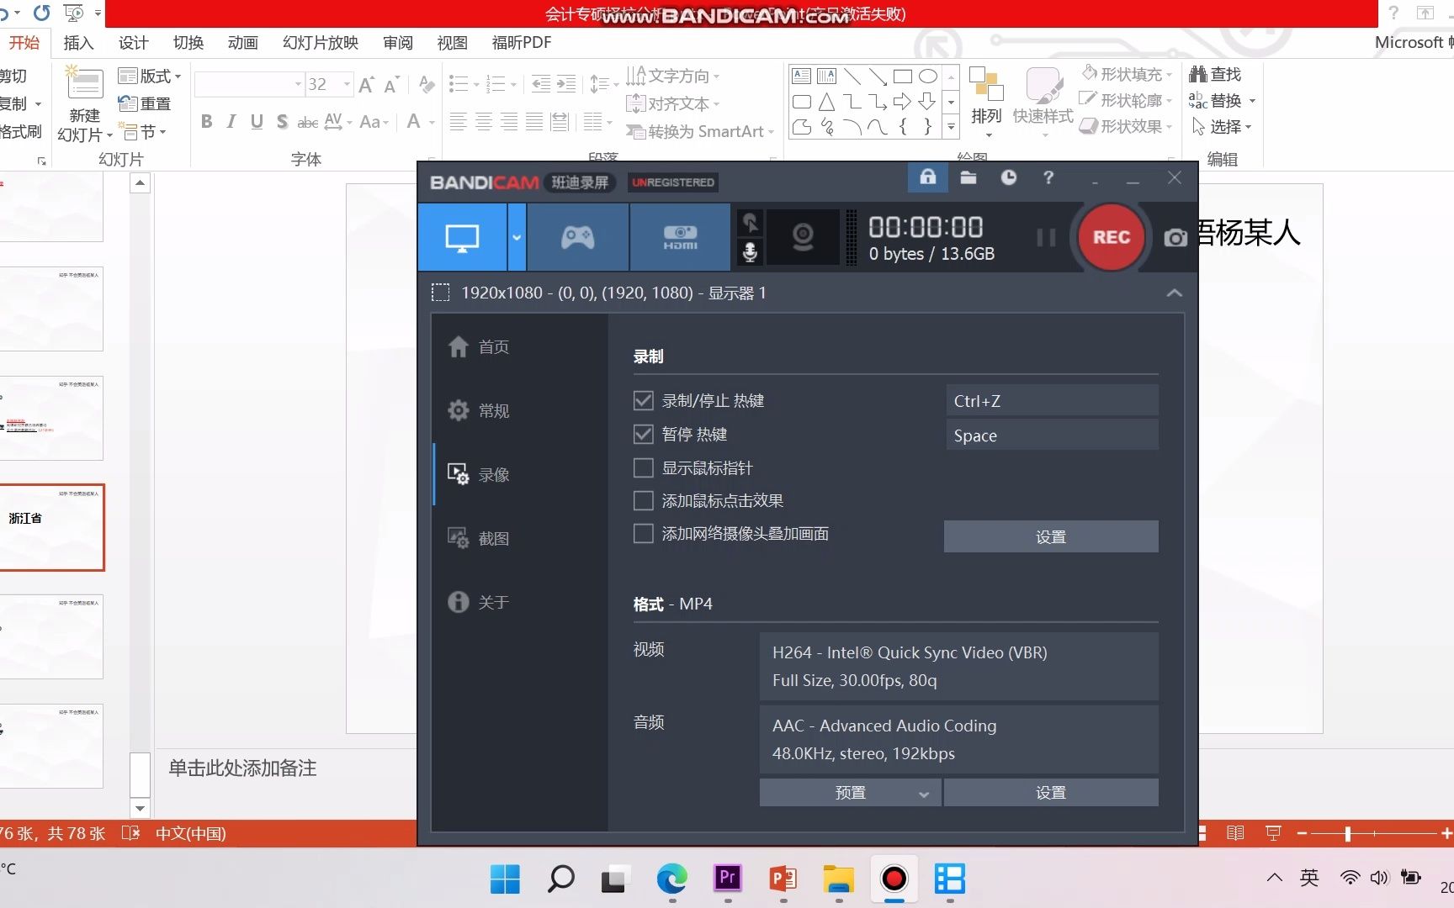The height and width of the screenshot is (908, 1454).
Task: Click Bandicam lock icon in title bar
Action: click(x=927, y=177)
